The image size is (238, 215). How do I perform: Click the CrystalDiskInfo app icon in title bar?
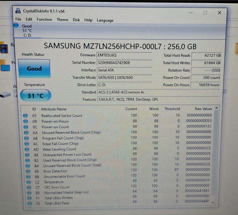tap(18, 11)
